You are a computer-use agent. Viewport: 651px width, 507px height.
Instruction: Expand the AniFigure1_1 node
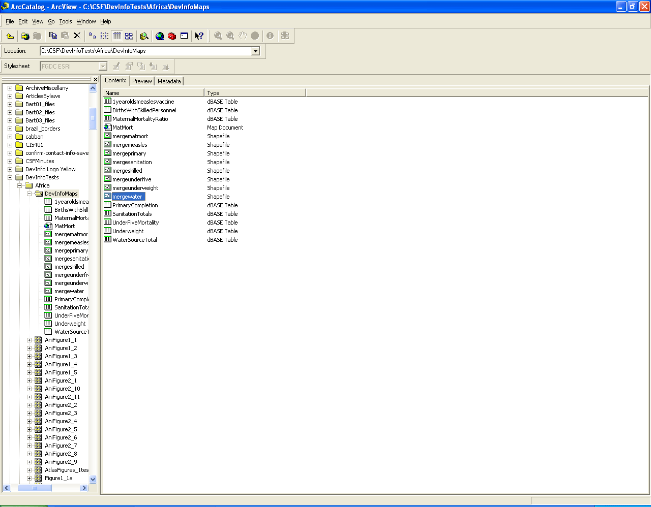(x=29, y=340)
